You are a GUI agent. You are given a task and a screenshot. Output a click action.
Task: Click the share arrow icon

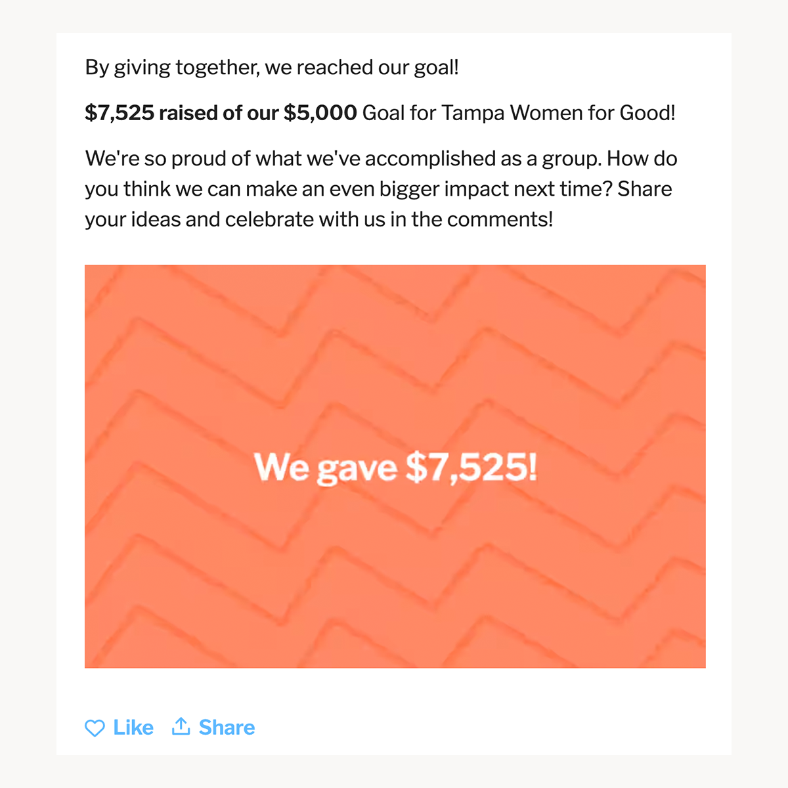(181, 726)
